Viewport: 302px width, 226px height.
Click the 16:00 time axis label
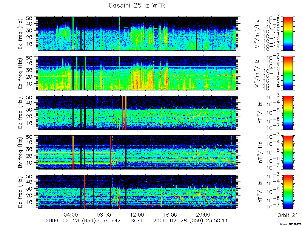170,214
